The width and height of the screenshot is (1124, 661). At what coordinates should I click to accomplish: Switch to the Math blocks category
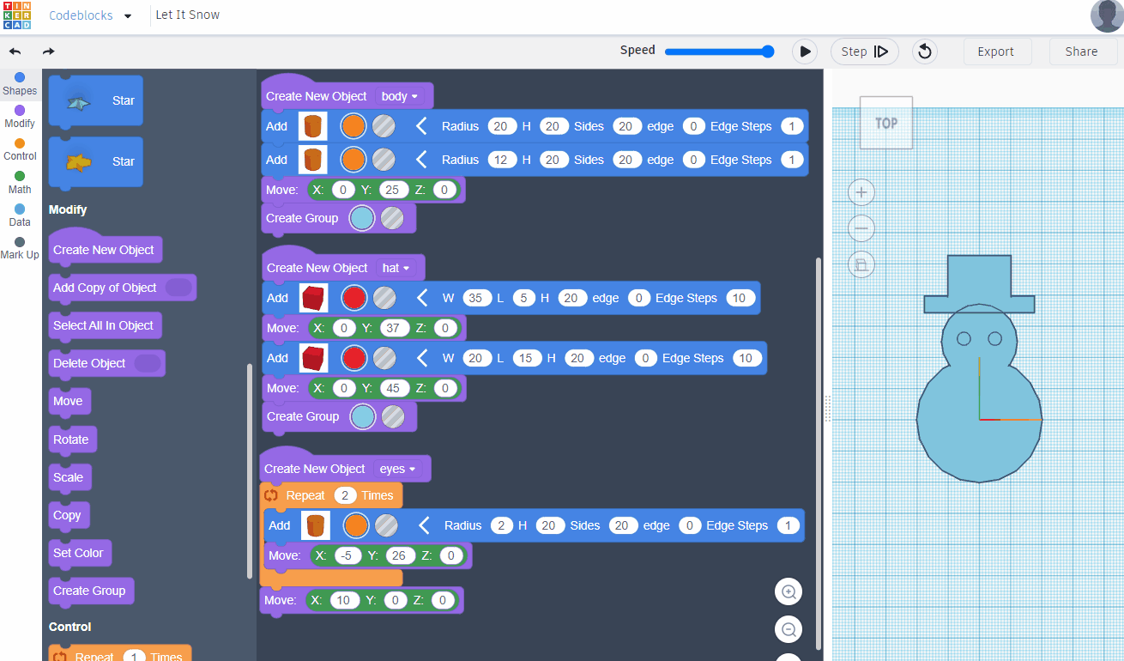pos(20,182)
